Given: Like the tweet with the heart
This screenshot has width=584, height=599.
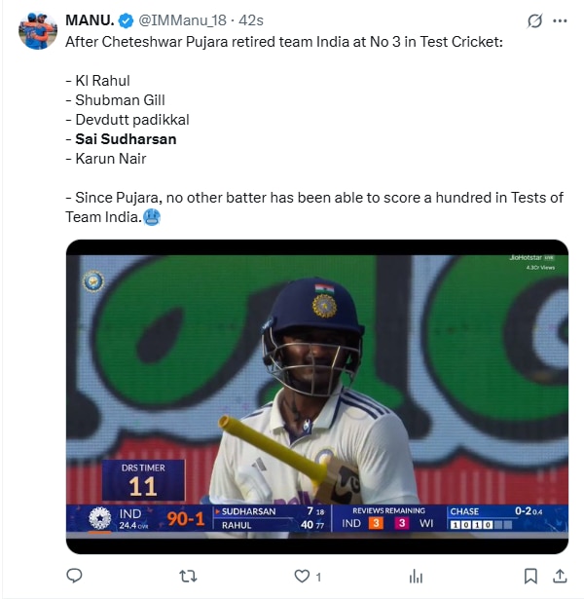Looking at the screenshot, I should 302,576.
